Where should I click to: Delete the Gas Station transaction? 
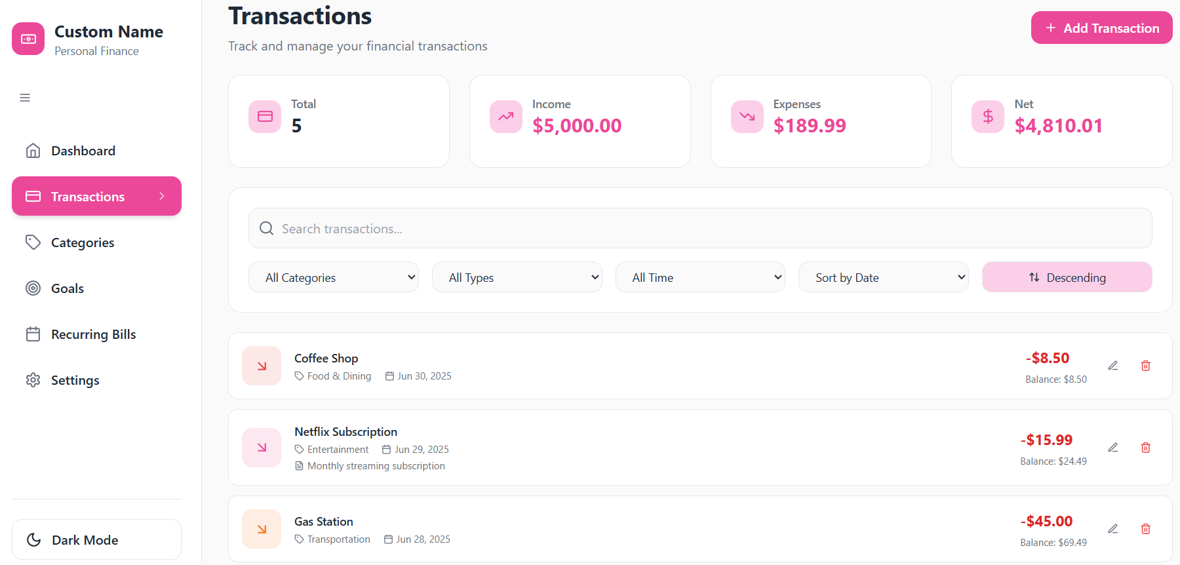click(x=1145, y=529)
